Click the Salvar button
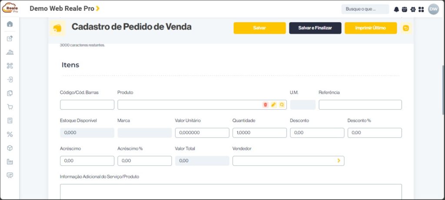 click(260, 28)
